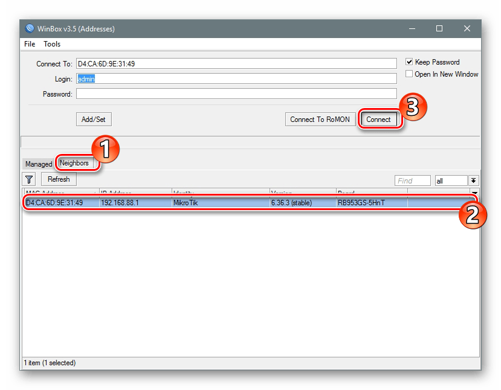
Task: Open the File menu
Action: point(30,44)
